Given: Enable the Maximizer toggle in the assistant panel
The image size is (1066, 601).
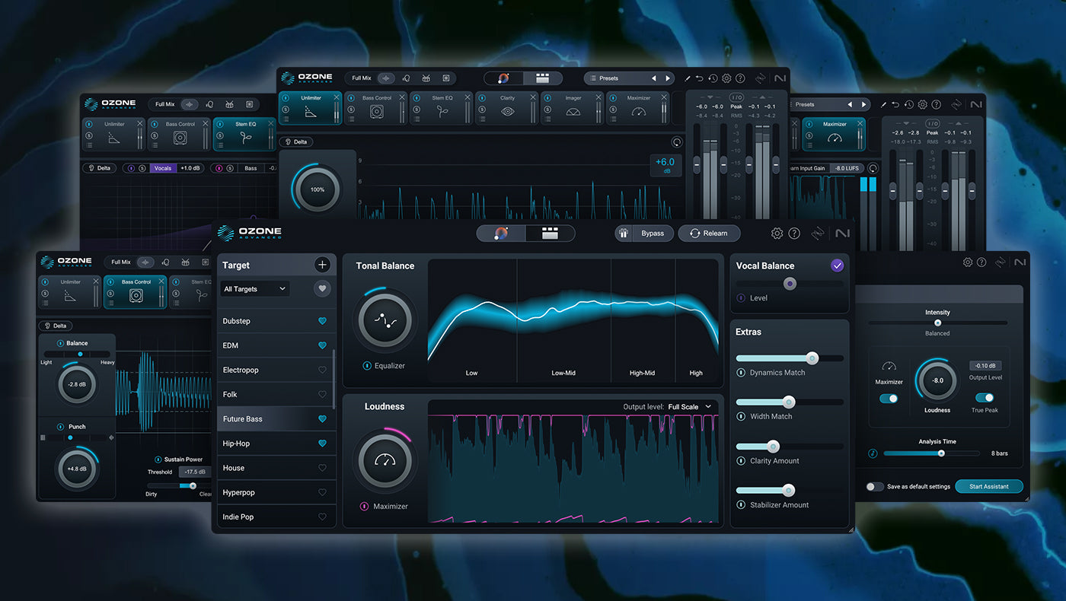Looking at the screenshot, I should pyautogui.click(x=889, y=398).
